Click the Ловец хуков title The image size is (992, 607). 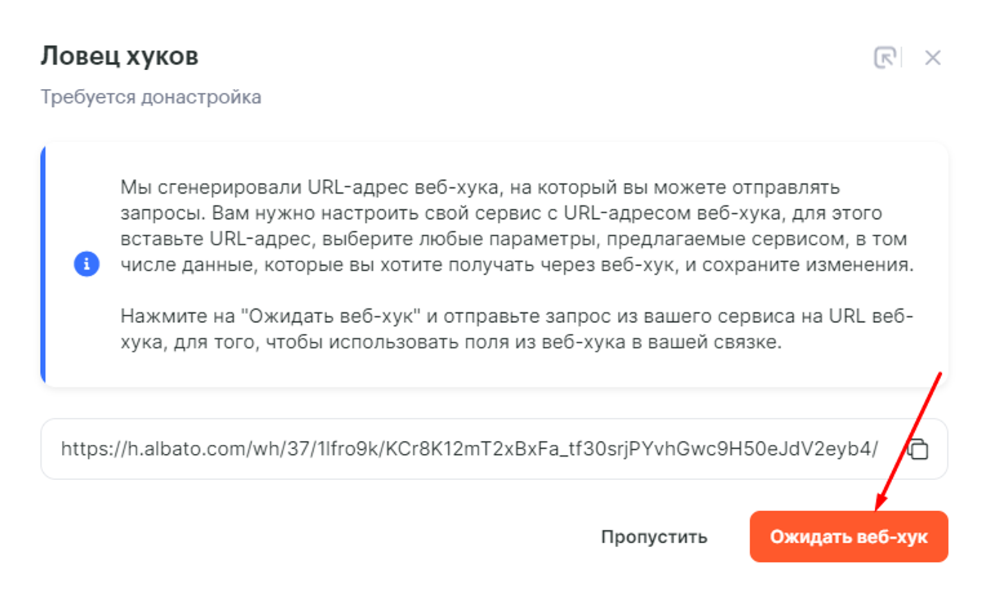[x=119, y=56]
